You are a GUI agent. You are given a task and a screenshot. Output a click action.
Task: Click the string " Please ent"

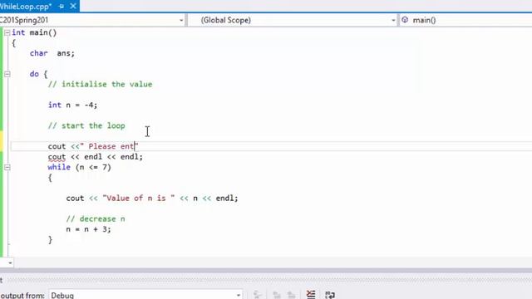(x=109, y=146)
